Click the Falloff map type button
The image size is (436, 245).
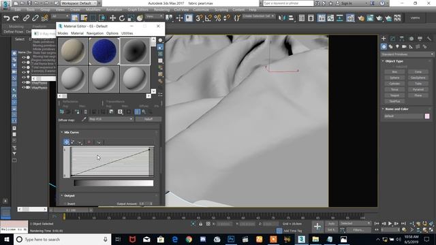[149, 119]
